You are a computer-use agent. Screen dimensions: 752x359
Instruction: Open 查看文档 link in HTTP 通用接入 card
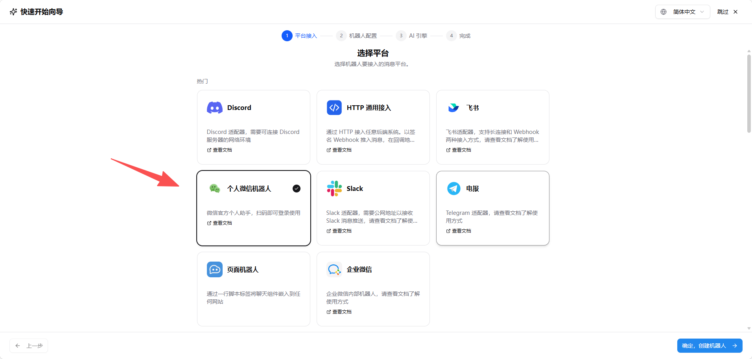[x=339, y=150]
